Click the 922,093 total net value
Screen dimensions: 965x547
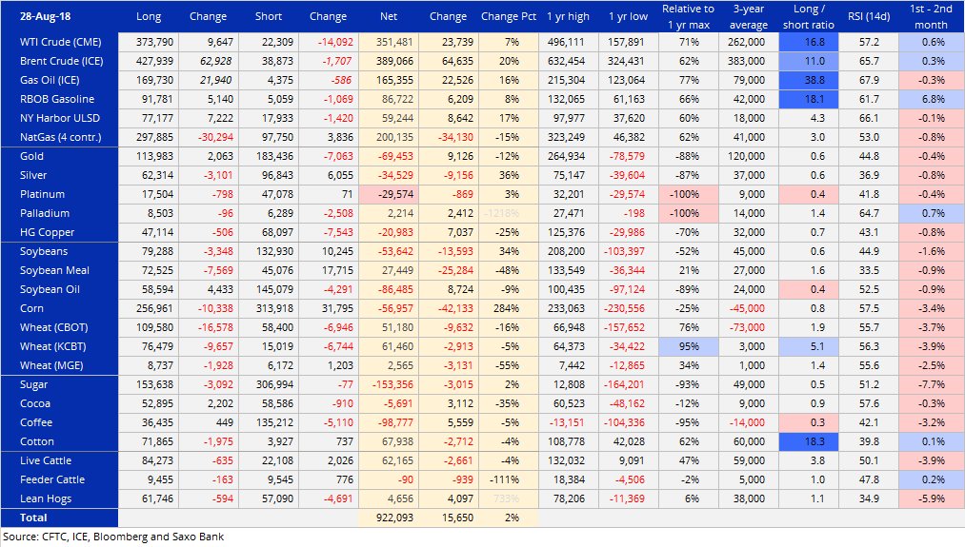pos(388,518)
